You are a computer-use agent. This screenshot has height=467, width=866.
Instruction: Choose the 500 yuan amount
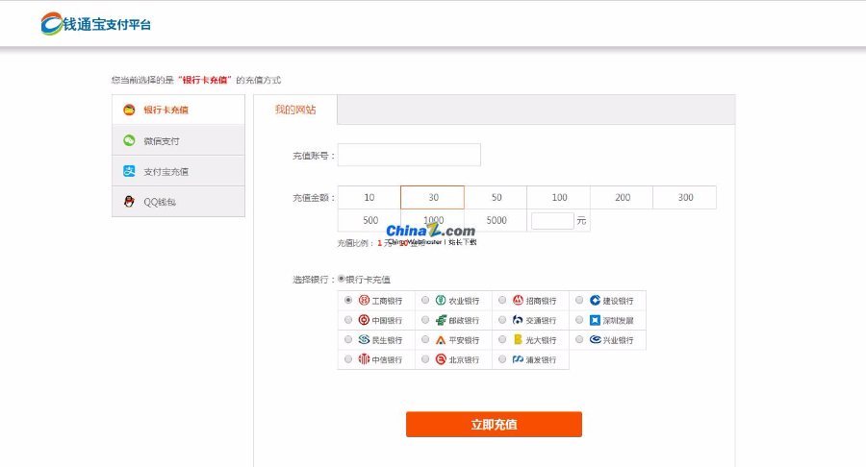tap(369, 221)
